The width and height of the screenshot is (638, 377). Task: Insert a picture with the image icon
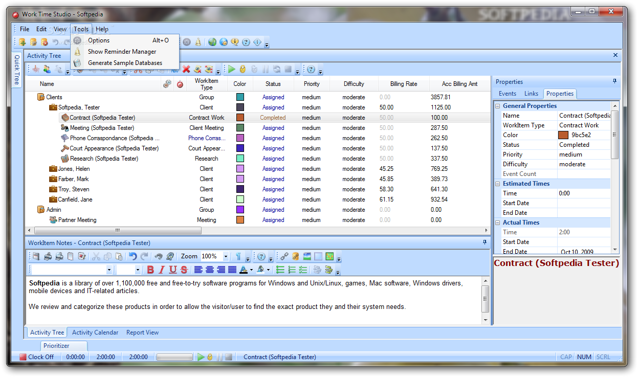click(x=307, y=256)
